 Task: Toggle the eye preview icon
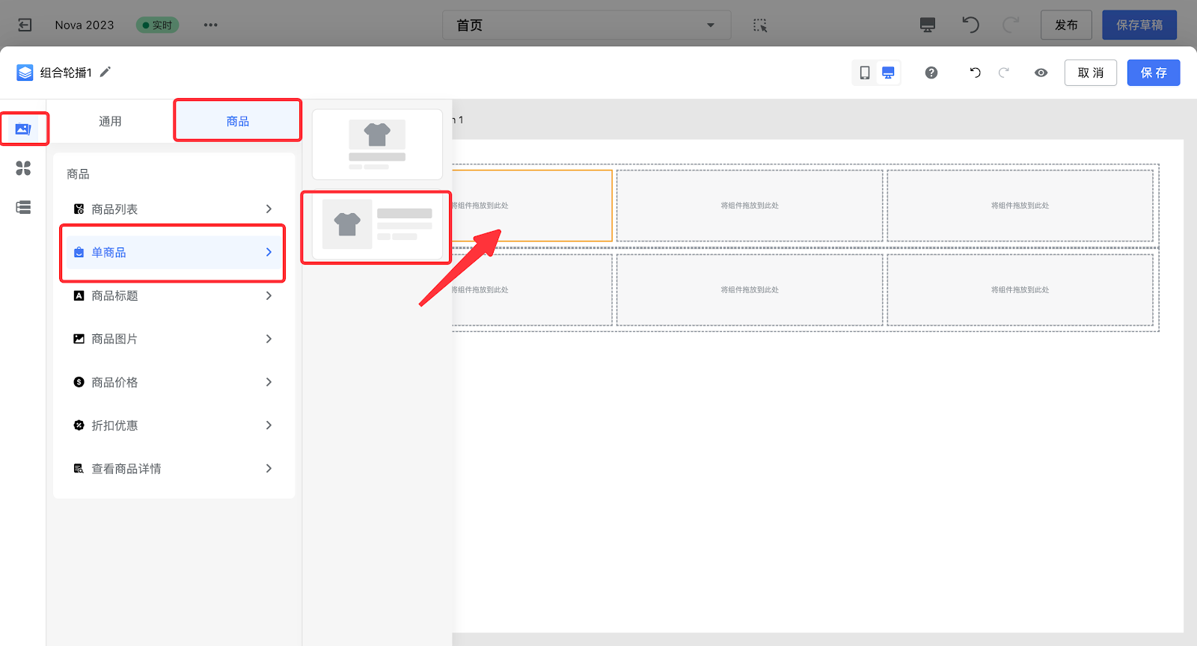click(x=1041, y=73)
